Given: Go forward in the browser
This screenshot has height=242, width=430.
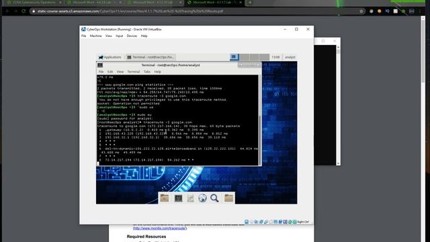Looking at the screenshot, I should [15, 11].
